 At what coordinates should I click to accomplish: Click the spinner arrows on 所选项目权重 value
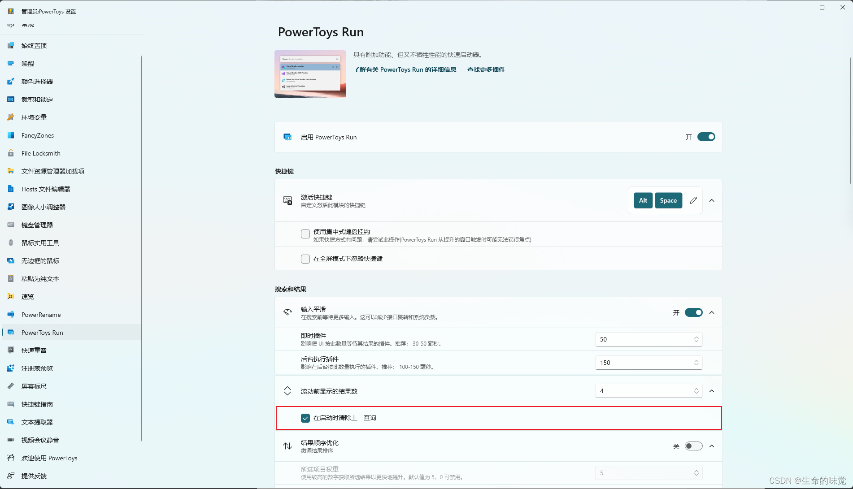pyautogui.click(x=696, y=473)
